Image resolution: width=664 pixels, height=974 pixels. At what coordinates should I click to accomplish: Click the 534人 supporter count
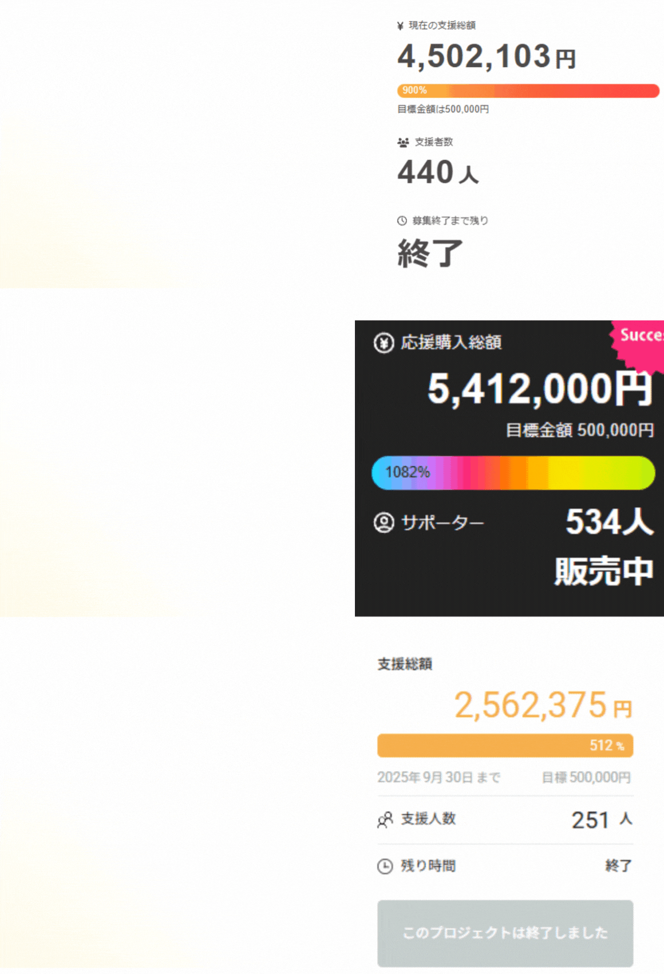[x=608, y=522]
